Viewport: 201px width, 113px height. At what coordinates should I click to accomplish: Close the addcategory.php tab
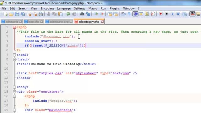tap(102, 22)
